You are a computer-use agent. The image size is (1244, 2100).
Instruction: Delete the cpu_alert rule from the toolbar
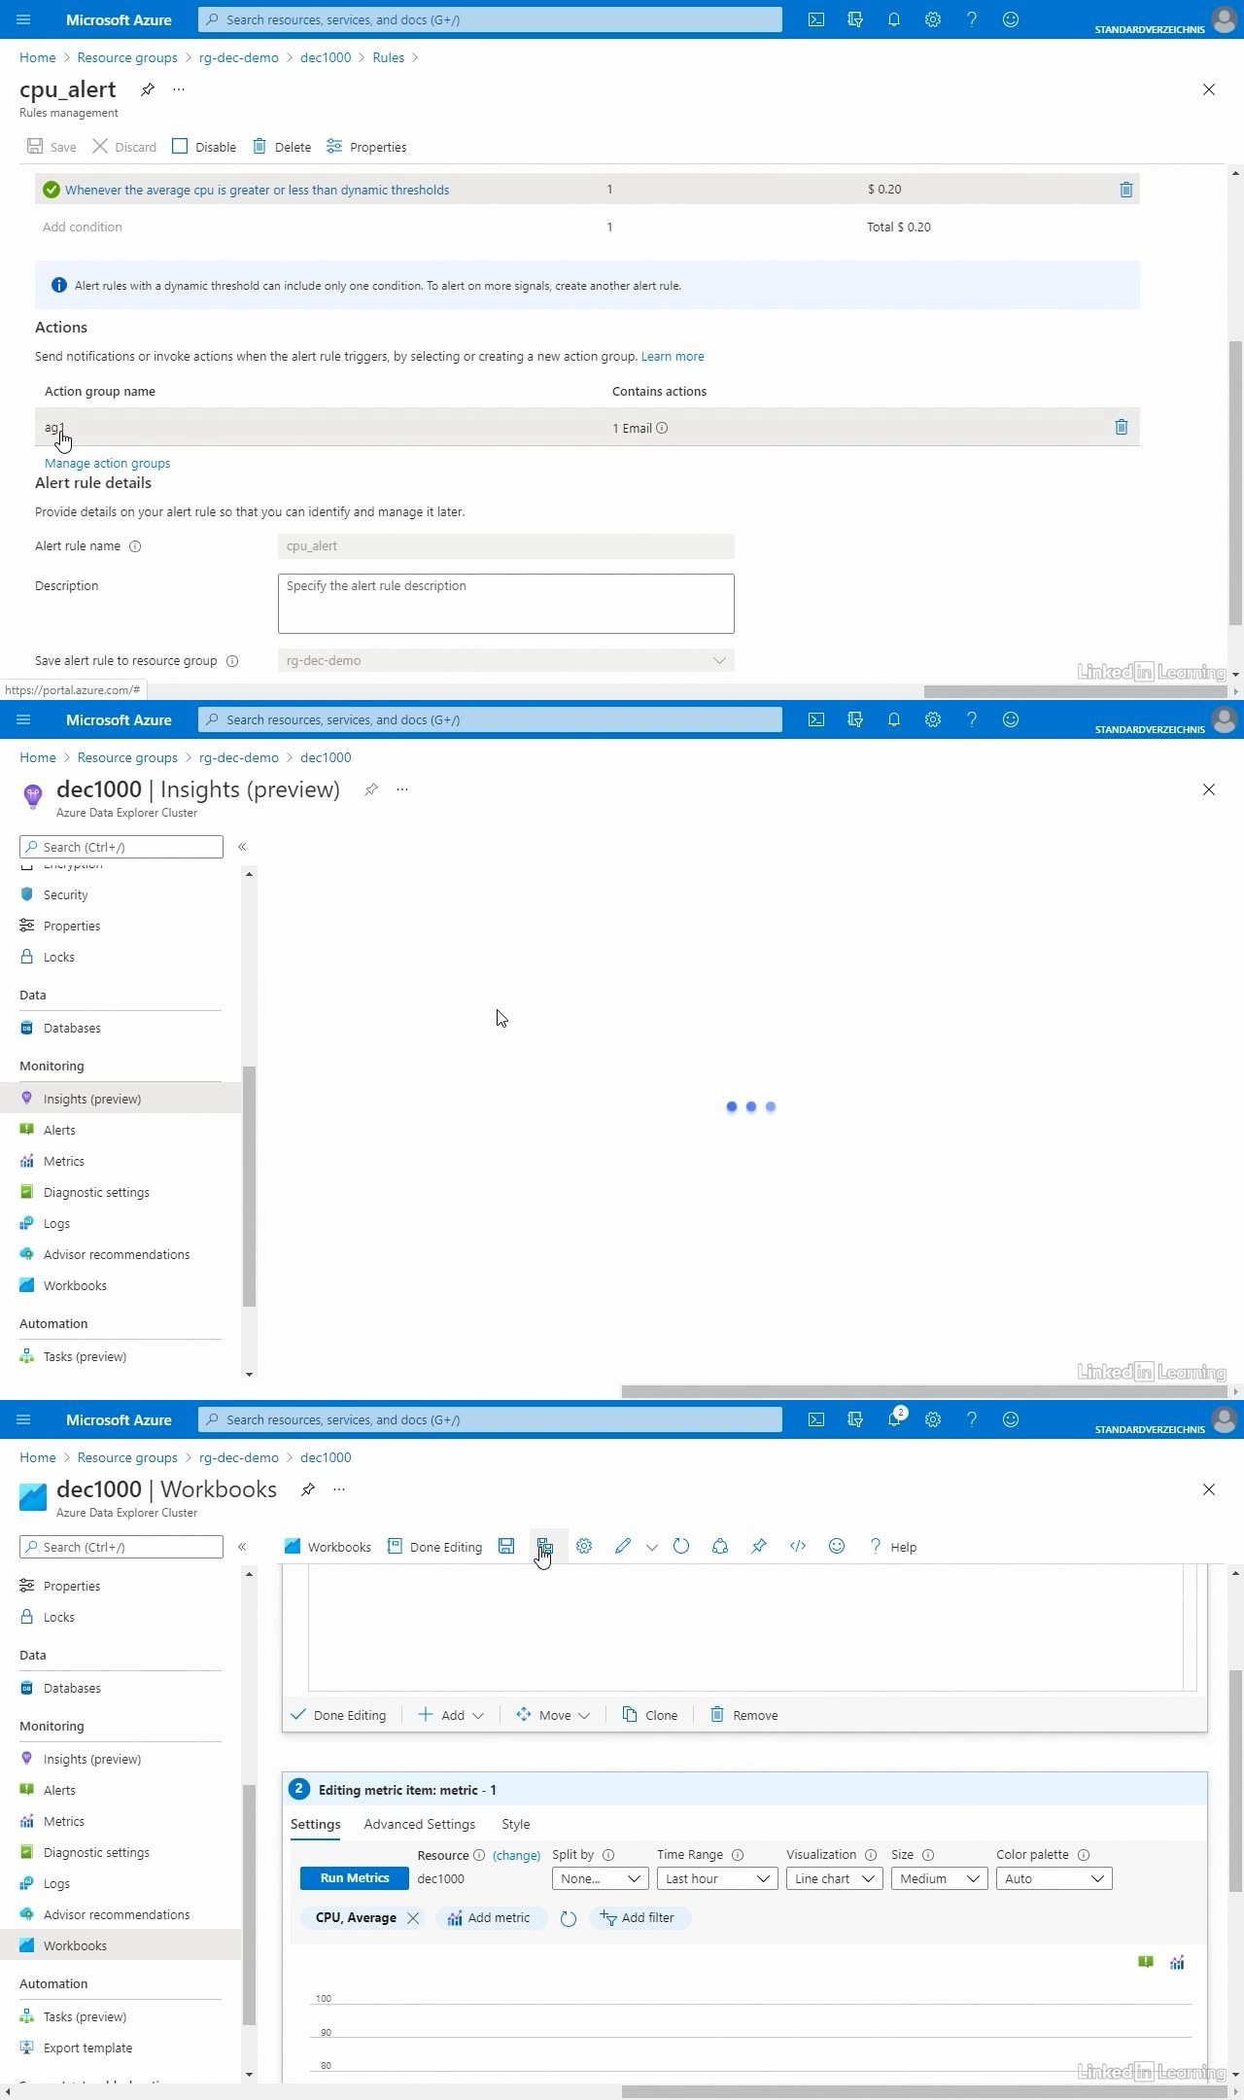(282, 147)
